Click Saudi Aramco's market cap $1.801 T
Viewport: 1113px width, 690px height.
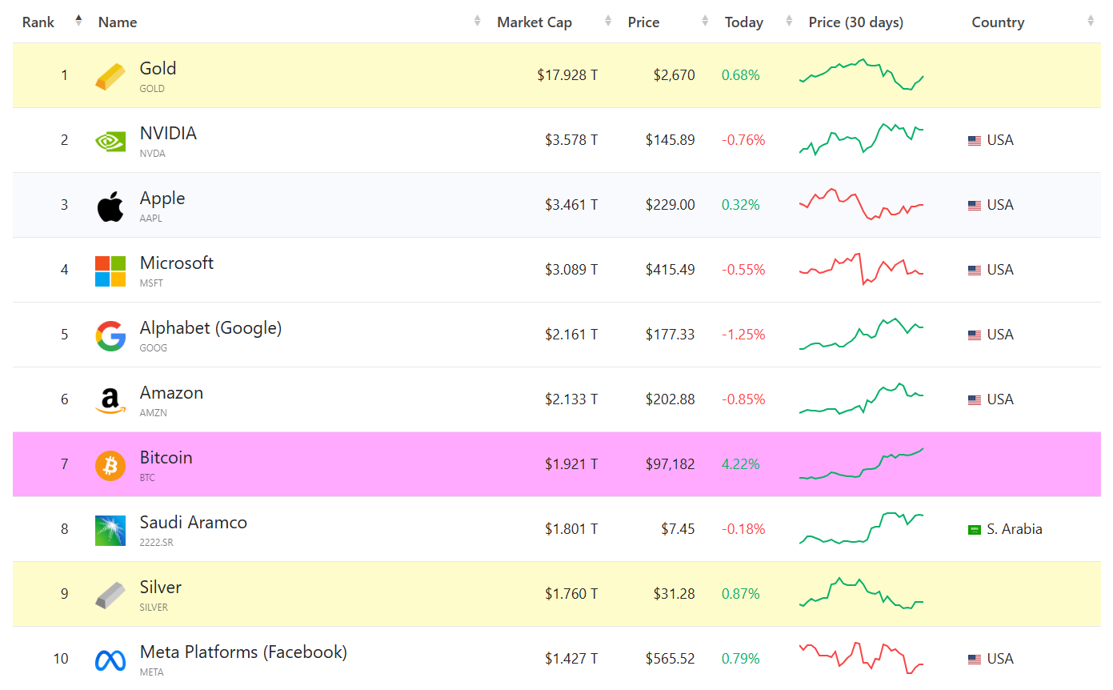pyautogui.click(x=571, y=530)
